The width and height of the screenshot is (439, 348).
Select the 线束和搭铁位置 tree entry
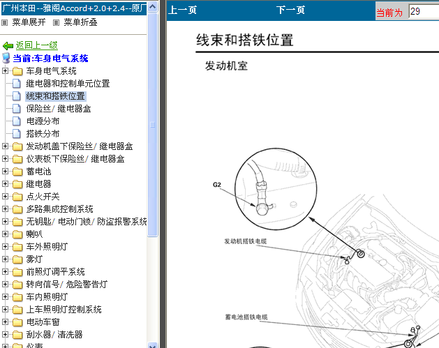(x=55, y=96)
